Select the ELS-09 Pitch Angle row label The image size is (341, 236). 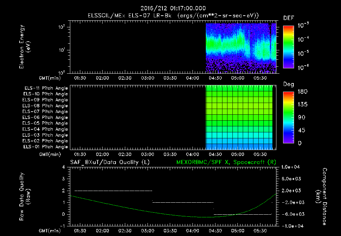point(45,100)
